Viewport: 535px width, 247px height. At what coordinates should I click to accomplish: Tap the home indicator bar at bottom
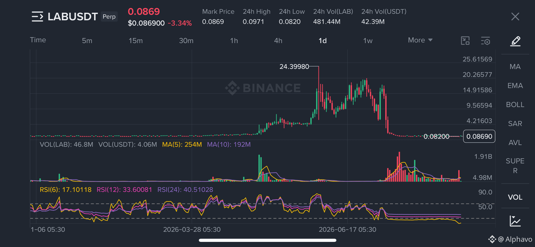pos(267,240)
